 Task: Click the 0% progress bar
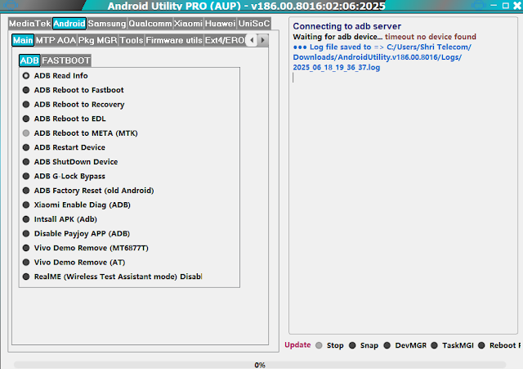[x=260, y=365]
